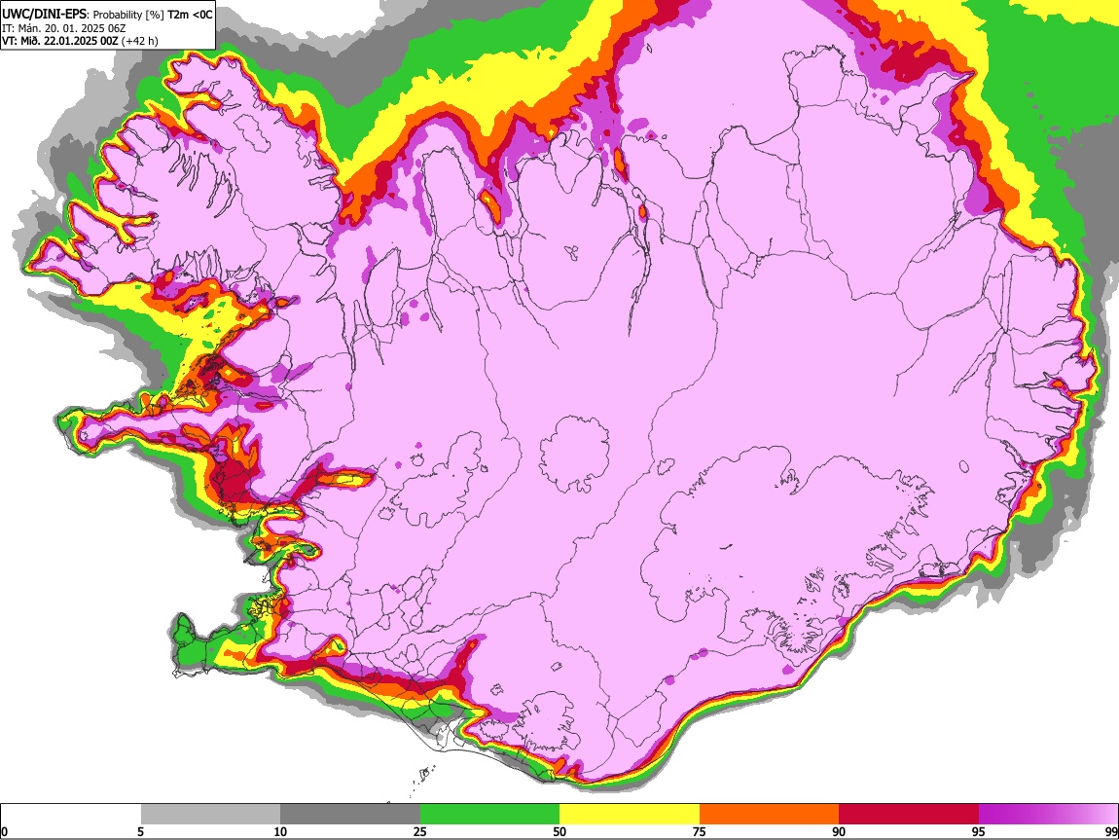Viewport: 1119px width, 840px height.
Task: Click the legend value 0
Action: [x=5, y=831]
